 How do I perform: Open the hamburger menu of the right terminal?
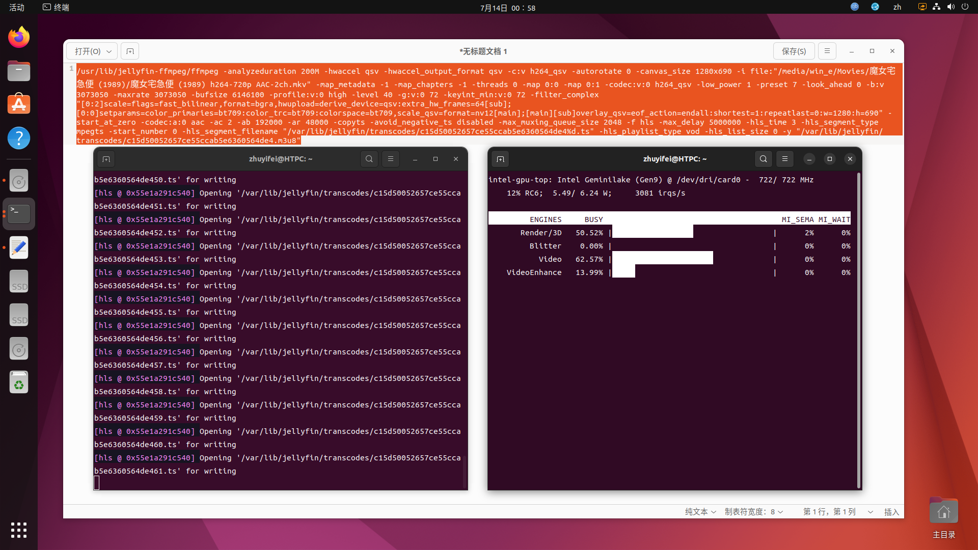tap(785, 158)
